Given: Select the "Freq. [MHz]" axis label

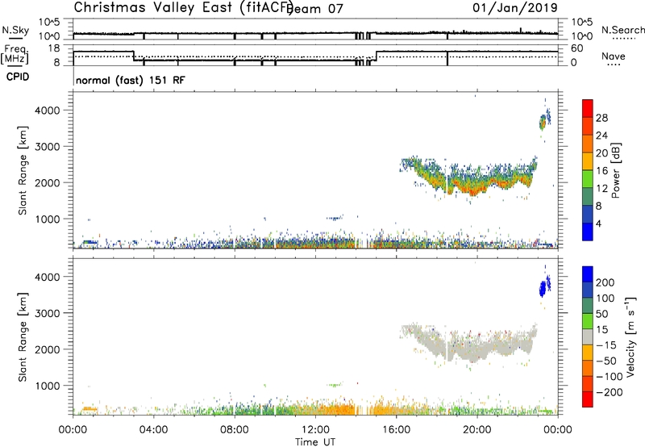Looking at the screenshot, I should pyautogui.click(x=15, y=55).
